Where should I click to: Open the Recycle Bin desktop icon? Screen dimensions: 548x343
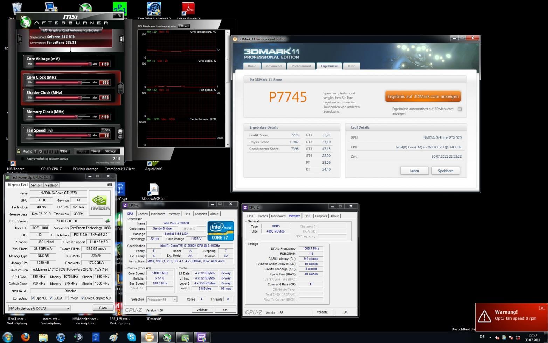pyautogui.click(x=17, y=8)
